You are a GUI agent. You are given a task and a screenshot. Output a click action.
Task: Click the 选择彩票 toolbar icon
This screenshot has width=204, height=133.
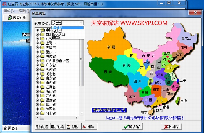(x=17, y=17)
